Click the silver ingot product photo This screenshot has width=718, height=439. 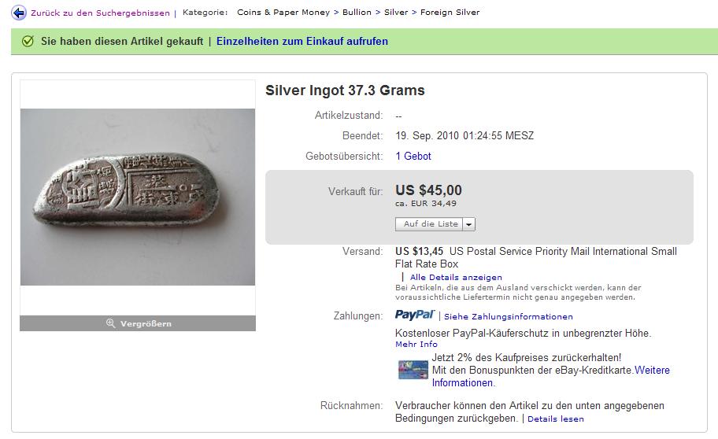click(x=138, y=197)
